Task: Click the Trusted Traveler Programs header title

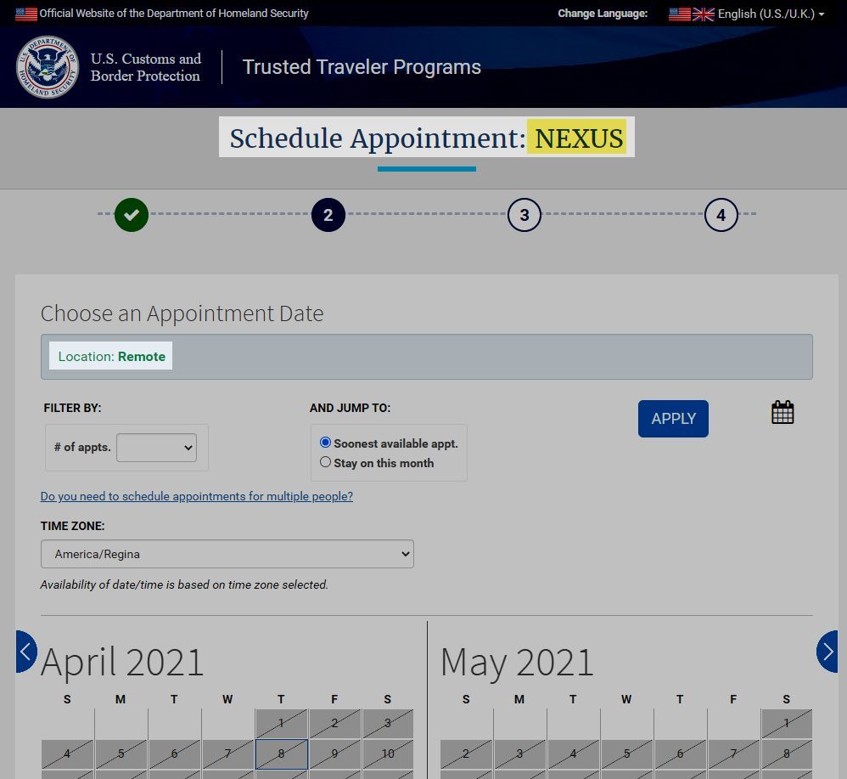Action: tap(362, 67)
